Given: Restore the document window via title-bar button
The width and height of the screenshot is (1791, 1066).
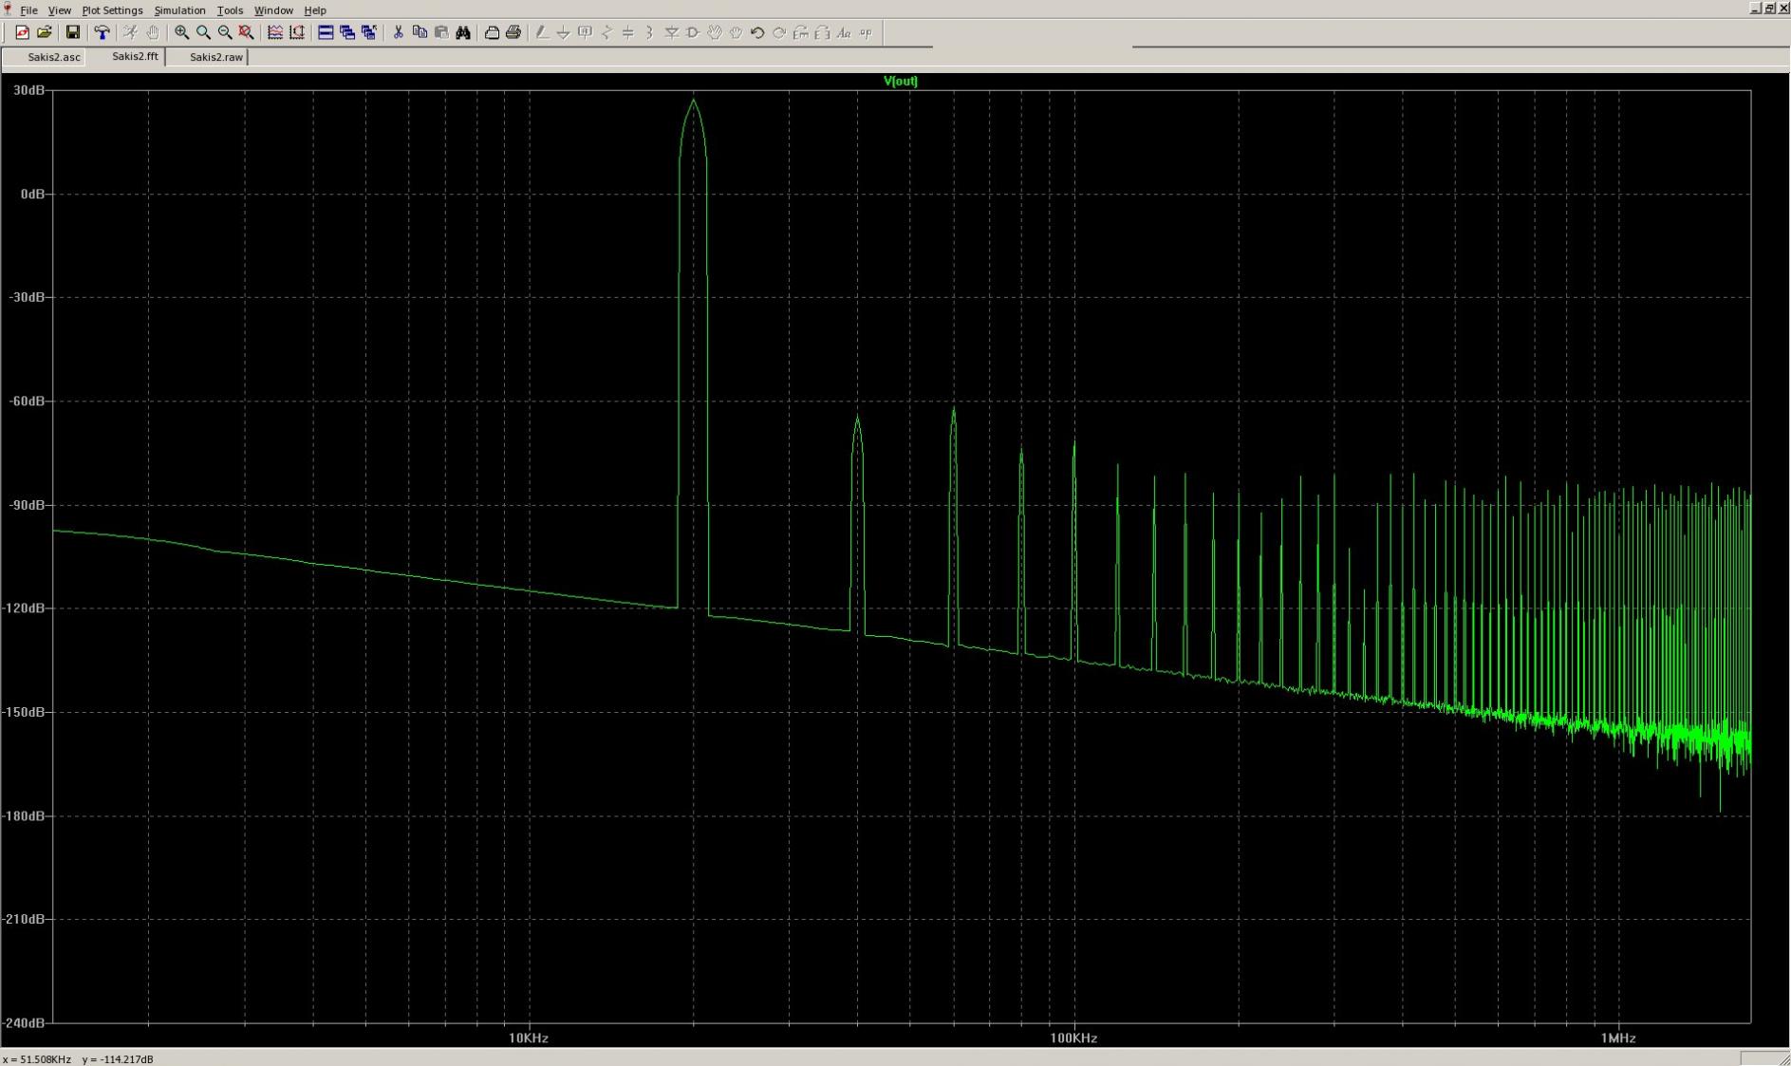Looking at the screenshot, I should pos(1768,9).
